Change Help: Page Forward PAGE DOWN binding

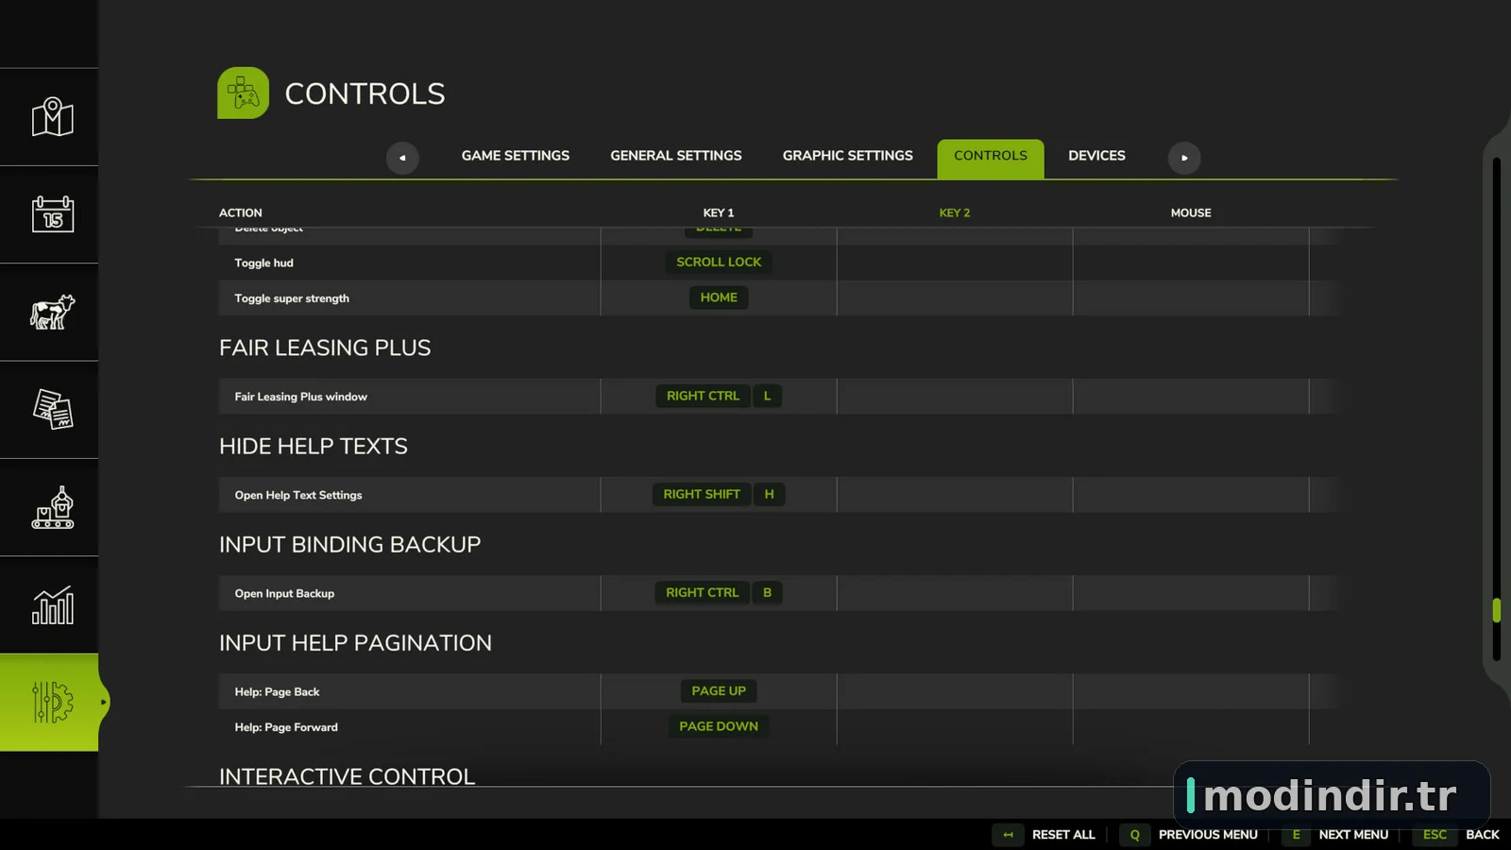click(719, 726)
